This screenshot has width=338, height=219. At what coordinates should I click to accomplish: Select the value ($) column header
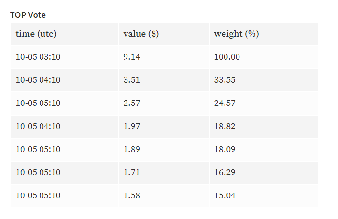tap(164, 34)
